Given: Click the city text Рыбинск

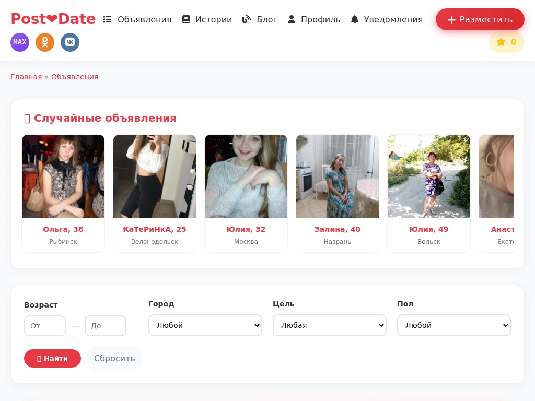Looking at the screenshot, I should 63,241.
